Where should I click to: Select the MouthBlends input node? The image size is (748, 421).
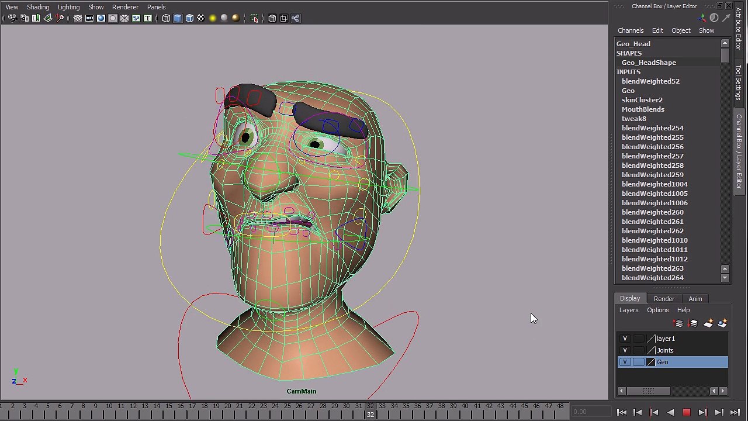[x=643, y=109]
